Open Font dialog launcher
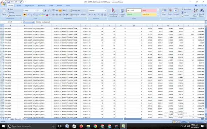The height and width of the screenshot is (129, 207). (50, 19)
